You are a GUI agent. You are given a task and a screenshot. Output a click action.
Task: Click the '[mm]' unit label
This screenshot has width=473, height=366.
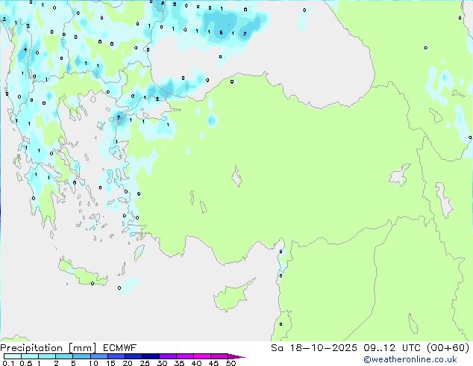pyautogui.click(x=82, y=348)
